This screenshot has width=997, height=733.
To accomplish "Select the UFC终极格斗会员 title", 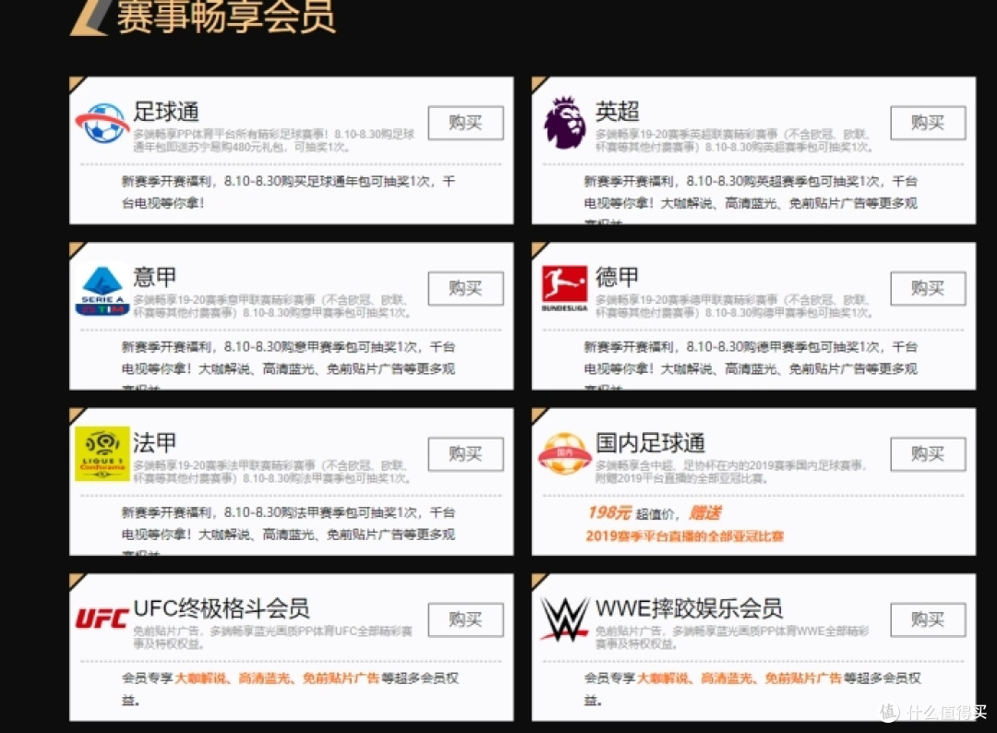I will [x=222, y=608].
